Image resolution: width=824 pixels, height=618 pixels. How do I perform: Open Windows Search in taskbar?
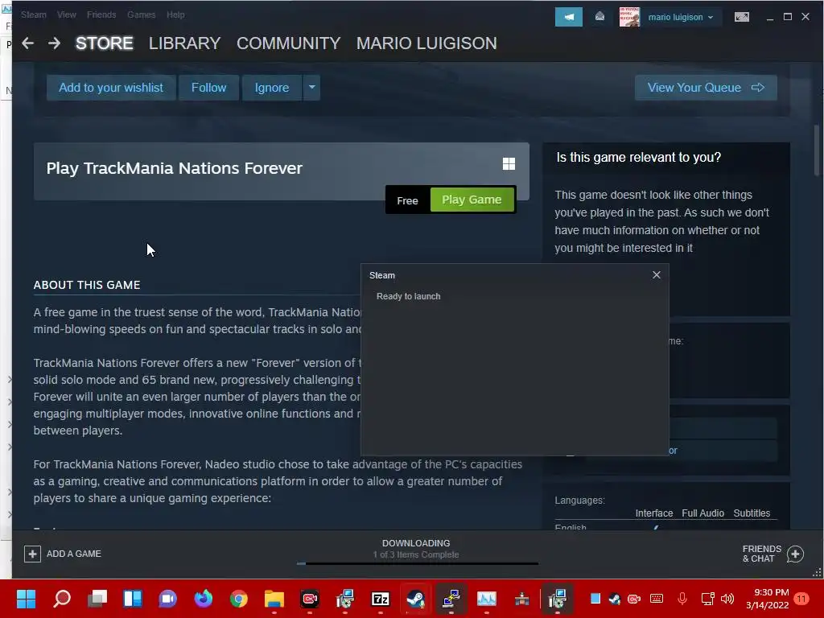click(x=62, y=599)
